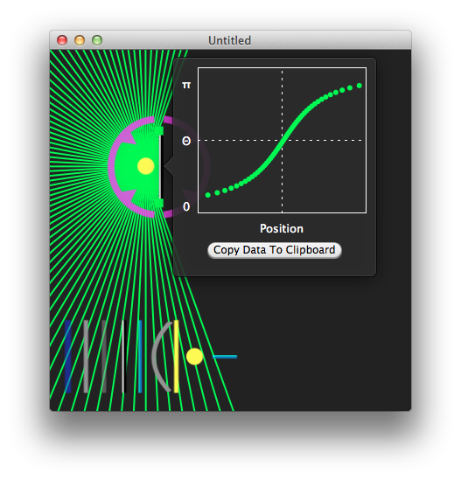Grab the lower green handle of the detector
The width and height of the screenshot is (461, 480).
(x=159, y=203)
